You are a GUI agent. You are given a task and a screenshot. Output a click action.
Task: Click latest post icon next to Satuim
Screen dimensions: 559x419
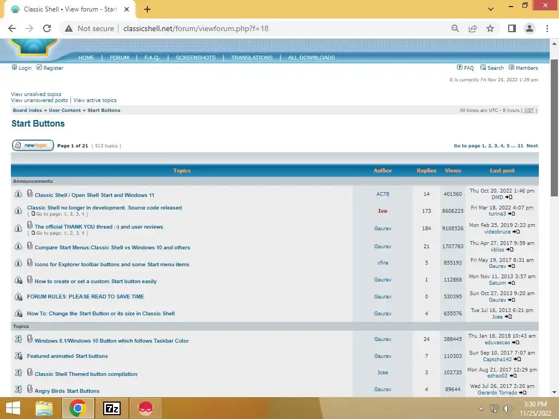(x=511, y=283)
